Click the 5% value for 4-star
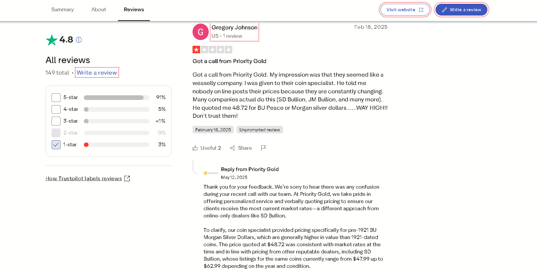Screen dimensions: 537x273 tap(162, 109)
